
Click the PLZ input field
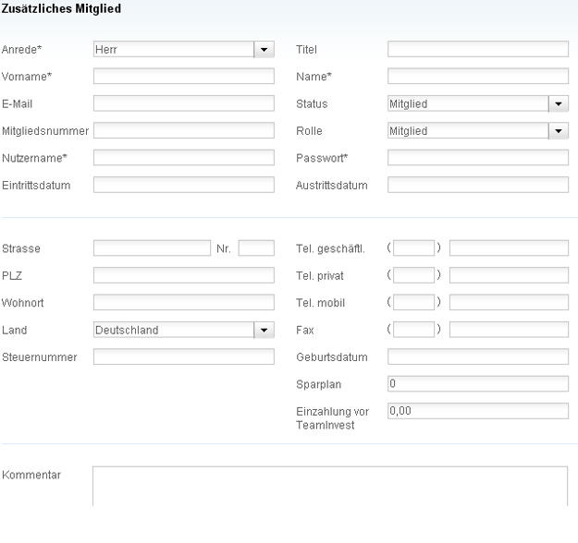click(184, 275)
